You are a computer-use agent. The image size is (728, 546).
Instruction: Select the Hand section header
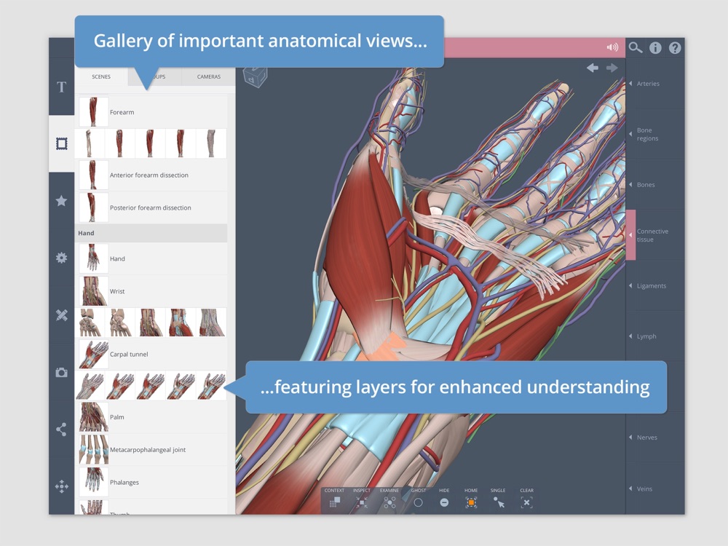[x=151, y=233]
